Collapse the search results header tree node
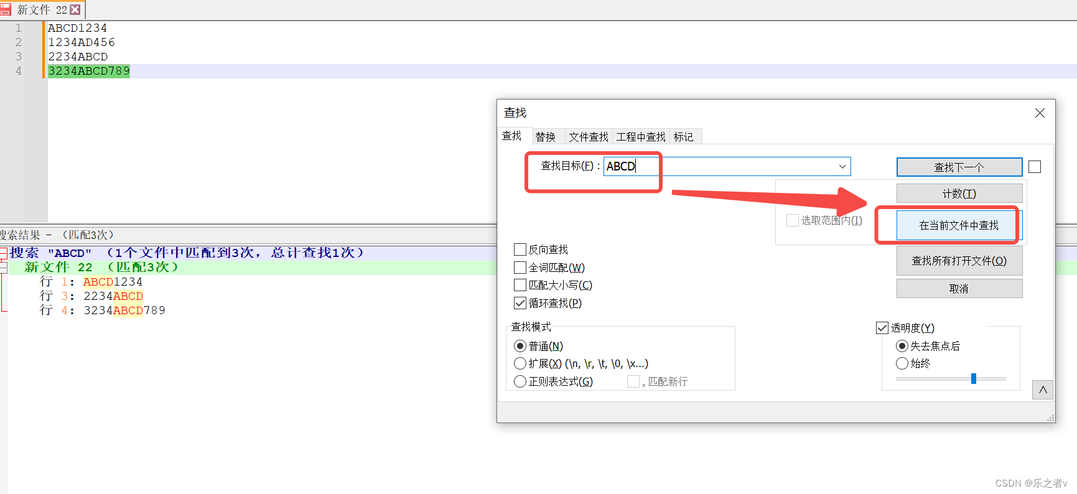This screenshot has height=494, width=1077. click(x=3, y=253)
